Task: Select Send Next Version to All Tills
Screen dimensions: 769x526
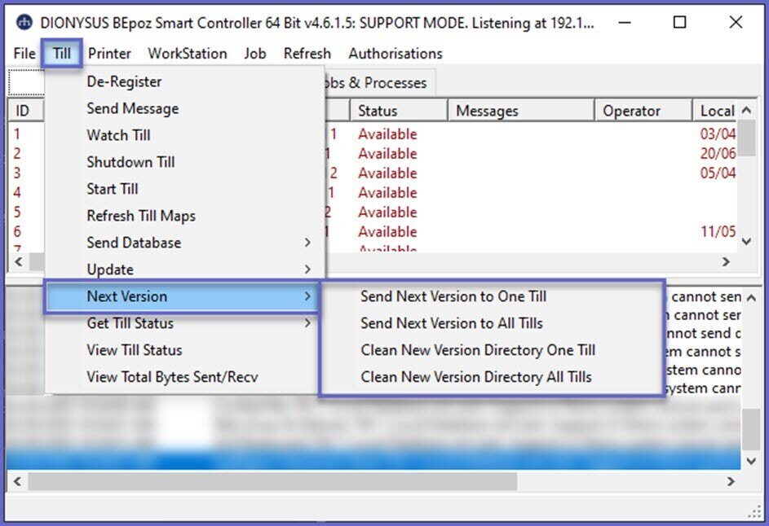Action: pyautogui.click(x=452, y=323)
